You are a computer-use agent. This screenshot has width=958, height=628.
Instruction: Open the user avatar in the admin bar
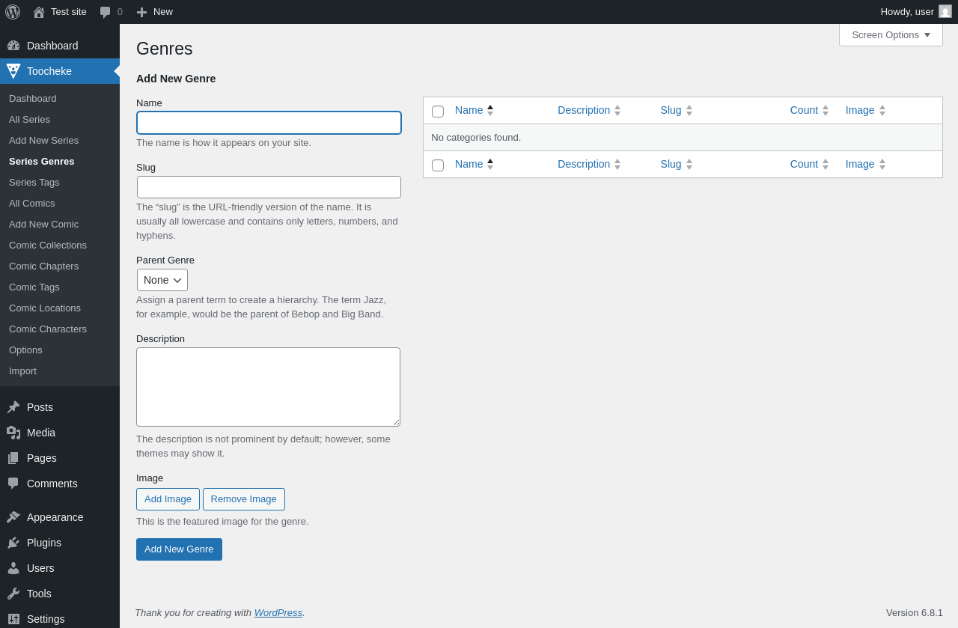coord(945,11)
